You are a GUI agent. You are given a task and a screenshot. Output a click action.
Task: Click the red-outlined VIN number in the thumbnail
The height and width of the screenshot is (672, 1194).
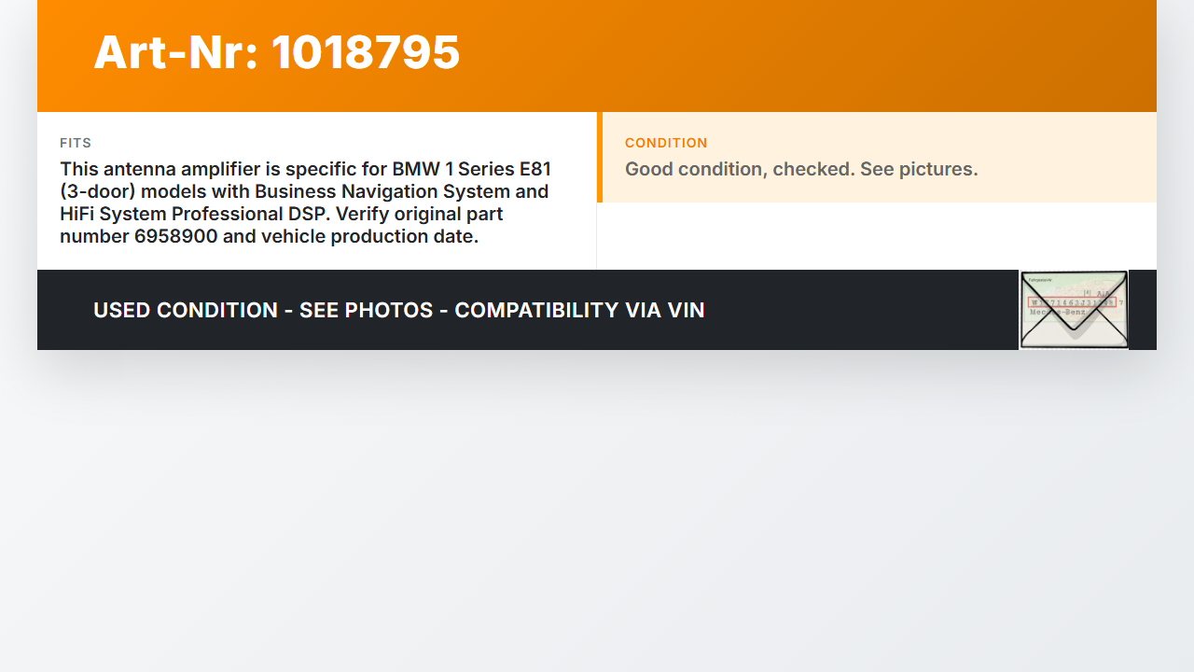tap(1071, 302)
